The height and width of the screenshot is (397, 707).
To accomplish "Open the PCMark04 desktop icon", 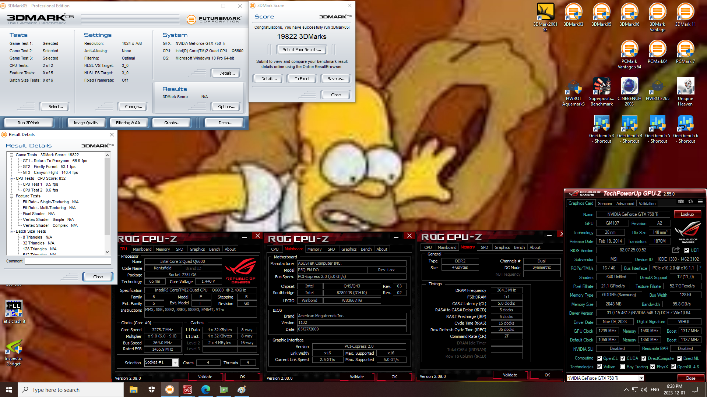I will pos(657,52).
